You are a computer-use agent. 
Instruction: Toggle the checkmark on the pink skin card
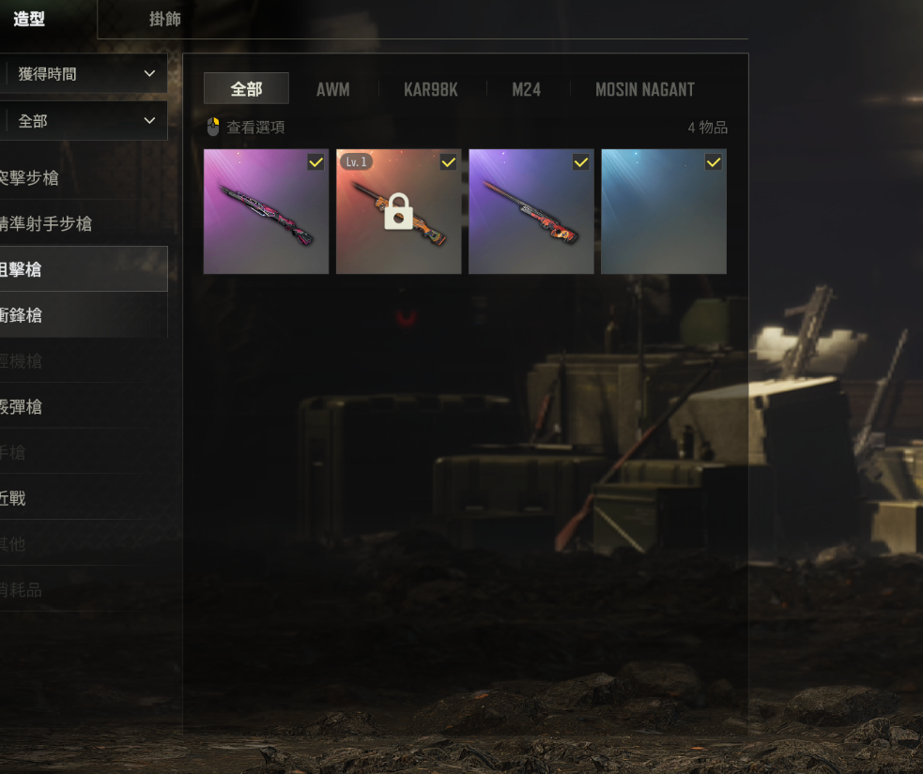[x=316, y=162]
